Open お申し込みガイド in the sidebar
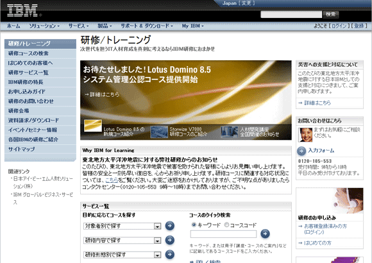Image resolution: width=372 pixels, height=263 pixels. [40, 92]
